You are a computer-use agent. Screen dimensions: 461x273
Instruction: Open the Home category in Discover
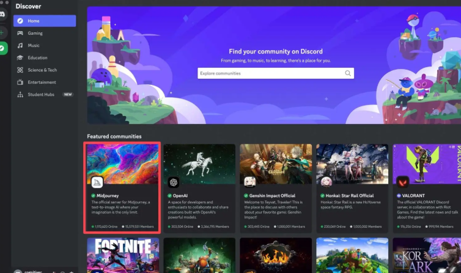pyautogui.click(x=45, y=21)
